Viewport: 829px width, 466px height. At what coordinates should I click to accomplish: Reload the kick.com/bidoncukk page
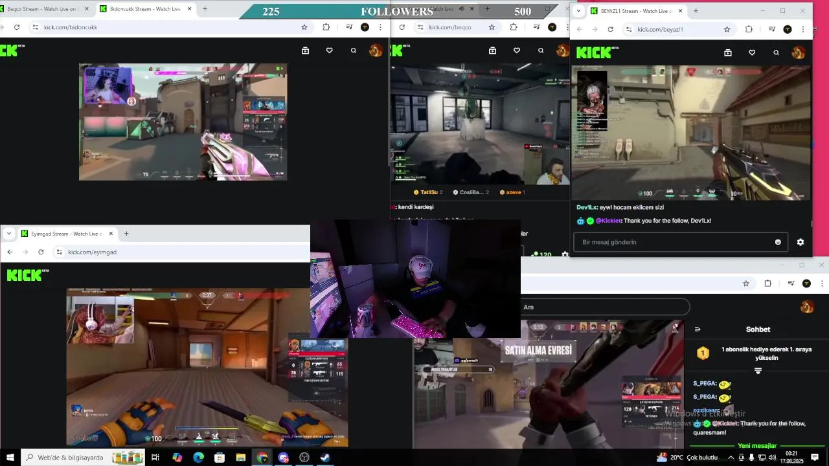pyautogui.click(x=17, y=27)
